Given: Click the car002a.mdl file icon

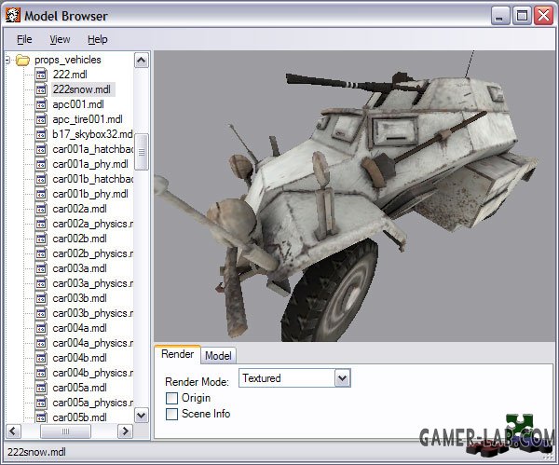Looking at the screenshot, I should (x=41, y=209).
